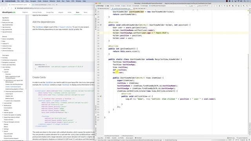251x141 pixels.
Task: Select the UserRecyclerViewAdapter.java editor tab
Action: tap(122, 9)
